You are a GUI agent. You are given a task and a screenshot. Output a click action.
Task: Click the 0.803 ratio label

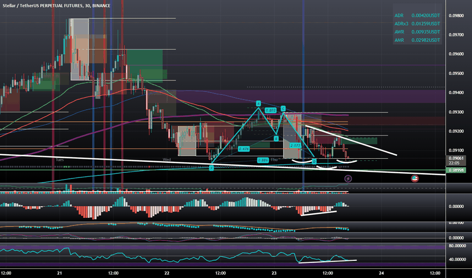[270, 110]
